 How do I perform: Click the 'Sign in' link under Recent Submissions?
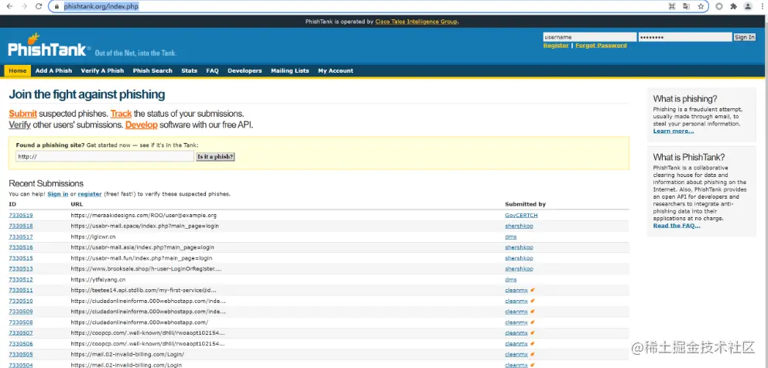pyautogui.click(x=58, y=194)
